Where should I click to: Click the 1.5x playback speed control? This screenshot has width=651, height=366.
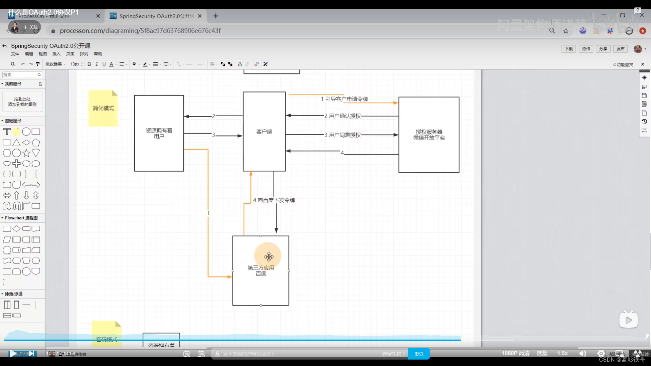click(x=562, y=353)
